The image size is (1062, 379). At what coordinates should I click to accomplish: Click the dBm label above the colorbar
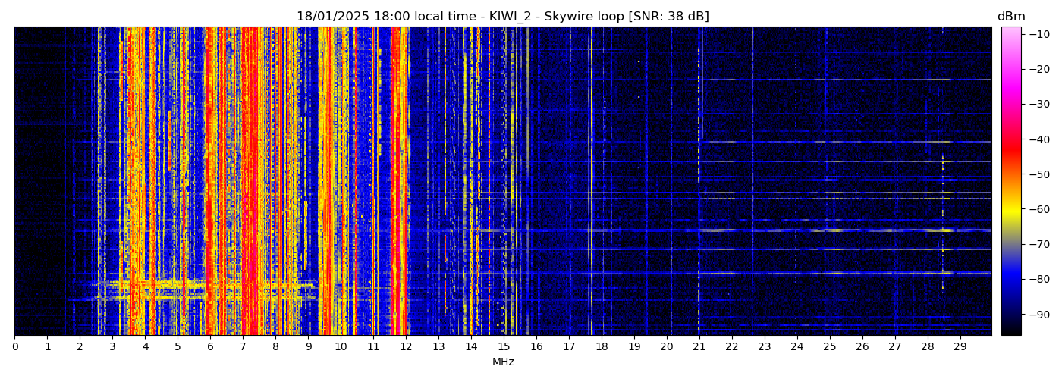coord(1010,17)
